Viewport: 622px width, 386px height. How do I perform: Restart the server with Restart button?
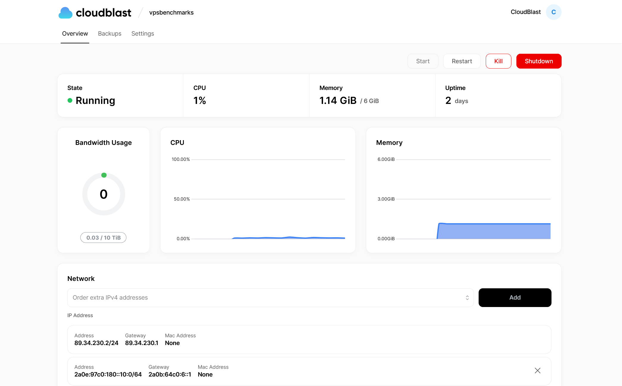(x=462, y=61)
